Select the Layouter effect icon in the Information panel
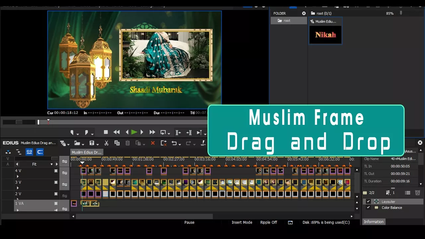 [x=377, y=201]
